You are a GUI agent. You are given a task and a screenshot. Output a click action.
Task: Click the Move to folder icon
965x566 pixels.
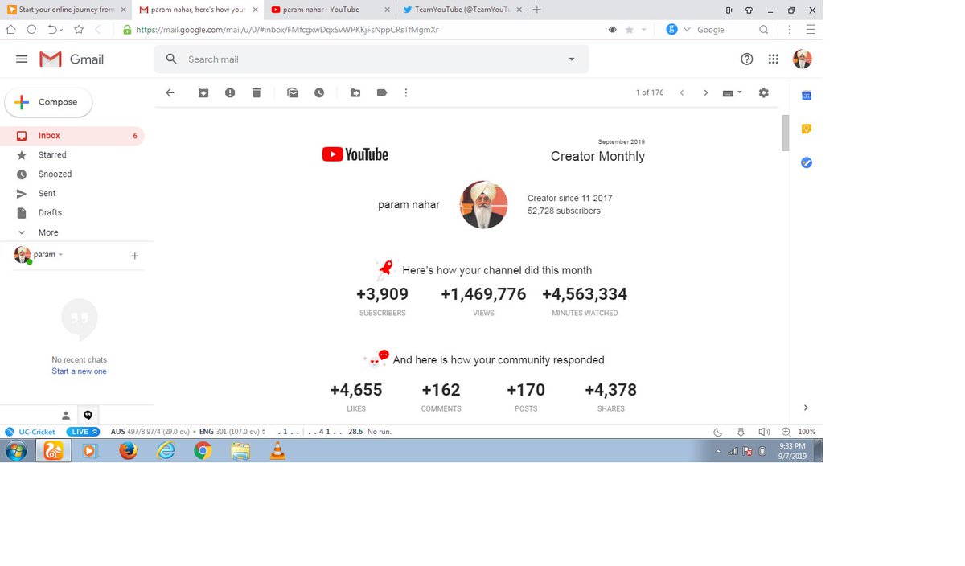355,93
